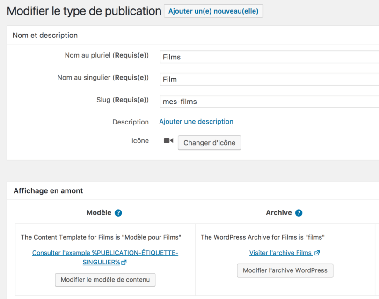Collapse the Affichage en amont section header
The height and width of the screenshot is (299, 379).
click(x=48, y=191)
